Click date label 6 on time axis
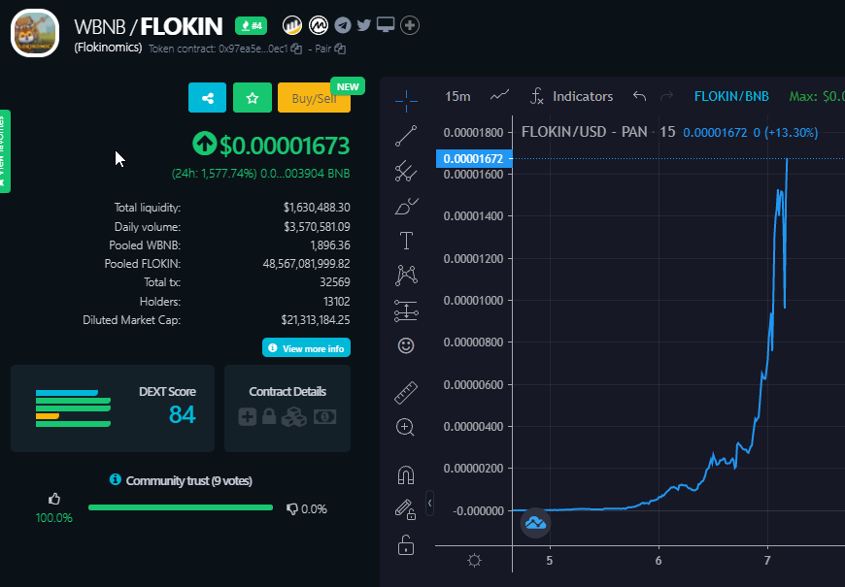This screenshot has height=587, width=845. tap(659, 561)
